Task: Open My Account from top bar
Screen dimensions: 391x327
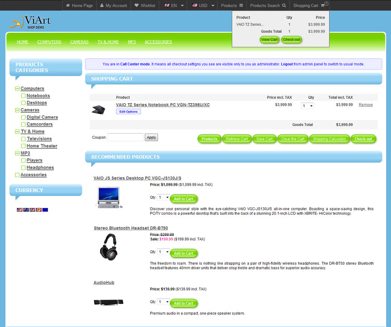Action: coord(114,5)
